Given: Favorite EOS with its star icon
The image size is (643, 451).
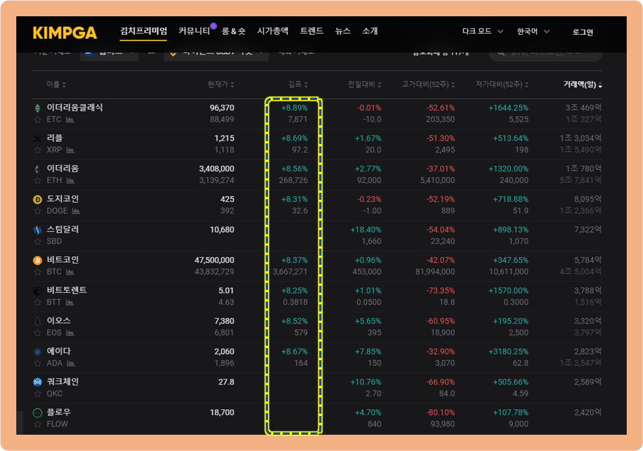Looking at the screenshot, I should pos(38,333).
